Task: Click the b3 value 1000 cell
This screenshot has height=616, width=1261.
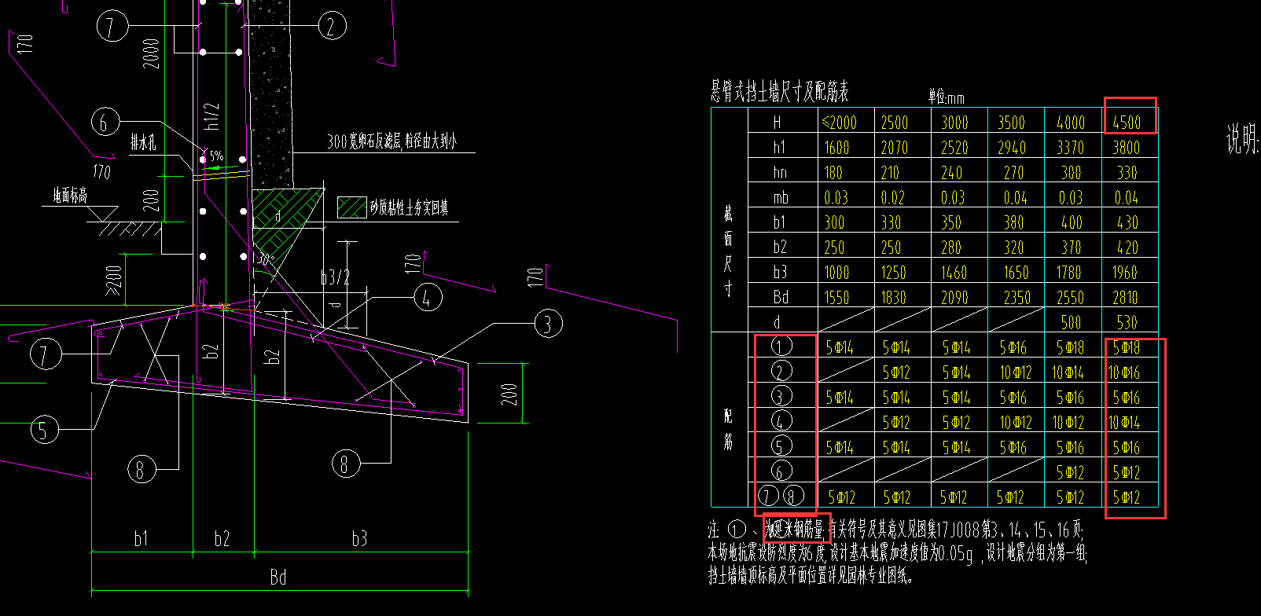Action: [x=836, y=273]
